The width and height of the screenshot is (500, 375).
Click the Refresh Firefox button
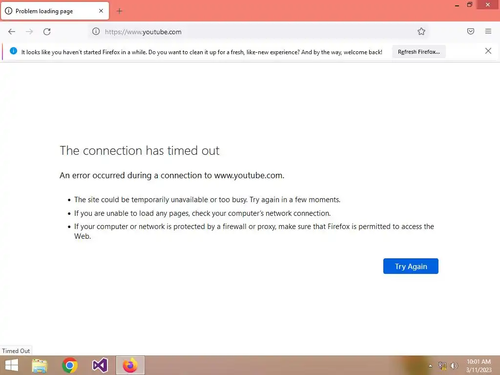(x=418, y=52)
